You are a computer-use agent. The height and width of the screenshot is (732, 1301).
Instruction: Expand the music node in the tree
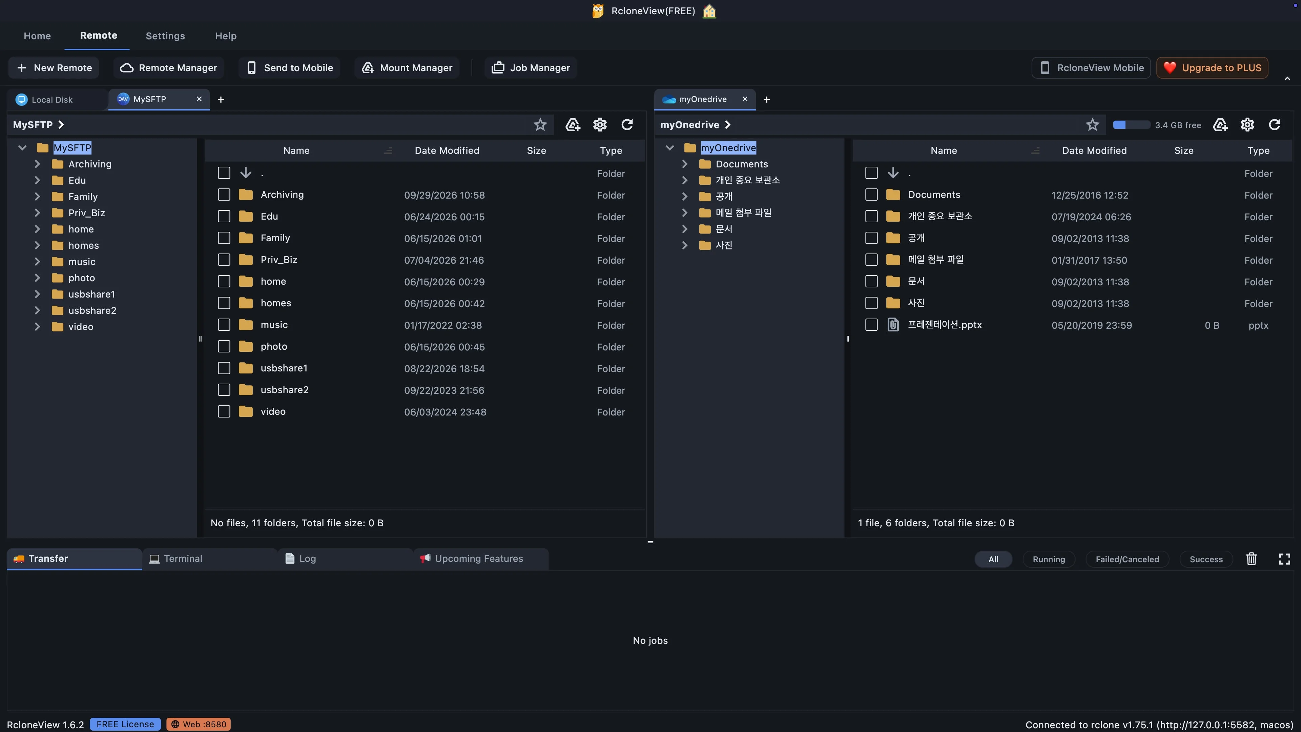click(37, 262)
